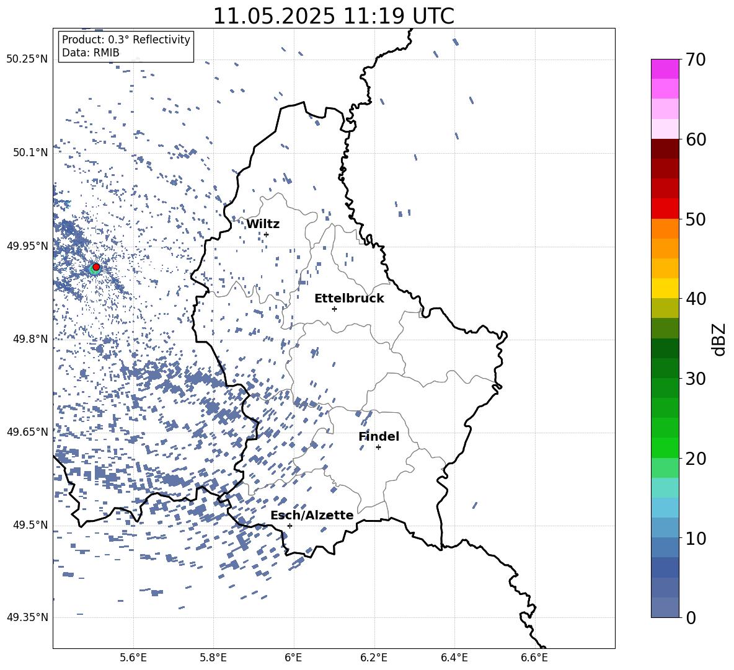Click the 5.6°E longitude label
Viewport: 734px width, 670px height.
133,658
